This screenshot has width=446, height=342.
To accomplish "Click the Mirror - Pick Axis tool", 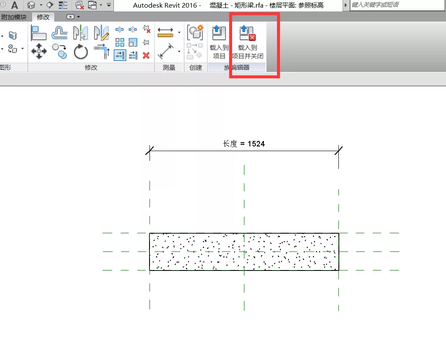I will (x=80, y=33).
